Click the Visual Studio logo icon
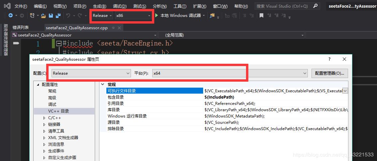The image size is (377, 161). 8,6
